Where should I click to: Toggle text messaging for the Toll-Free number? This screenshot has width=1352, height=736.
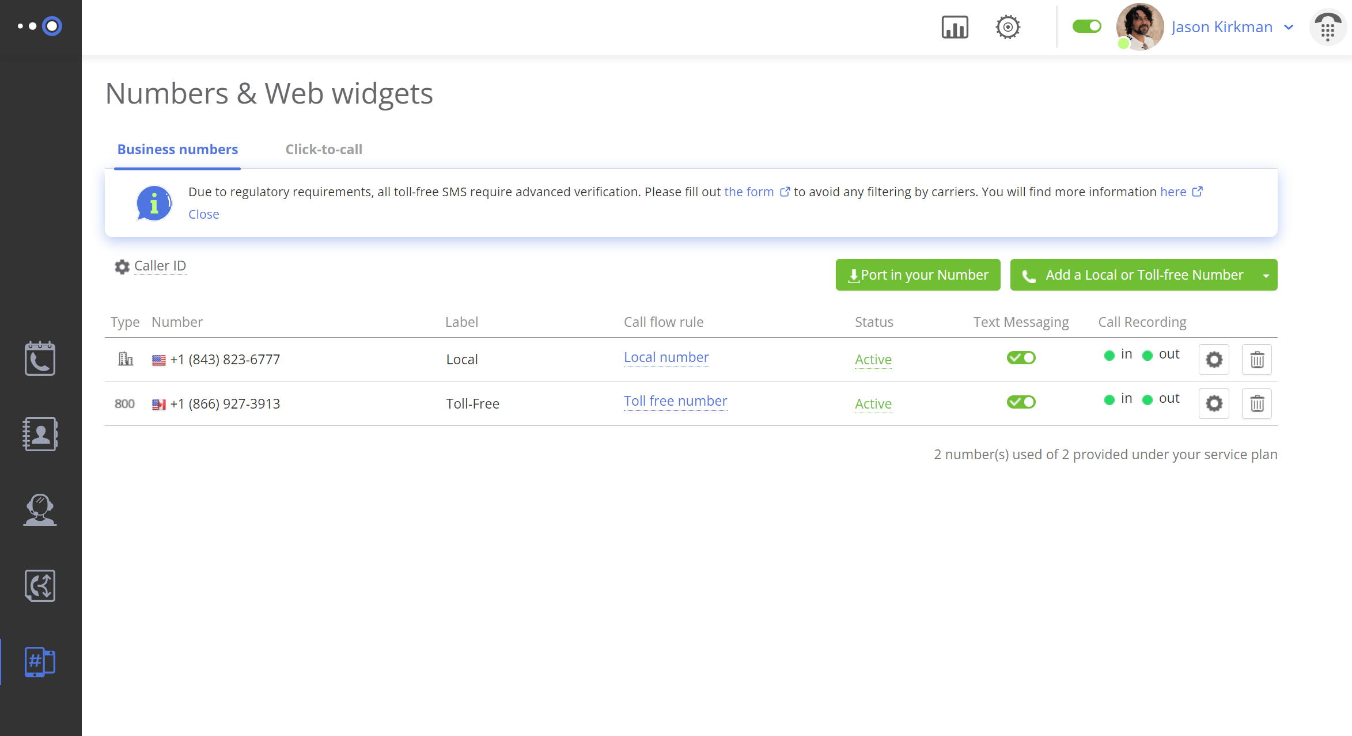coord(1021,402)
